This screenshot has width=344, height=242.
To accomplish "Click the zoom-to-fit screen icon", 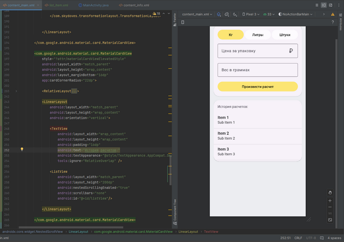I will pos(330,219).
